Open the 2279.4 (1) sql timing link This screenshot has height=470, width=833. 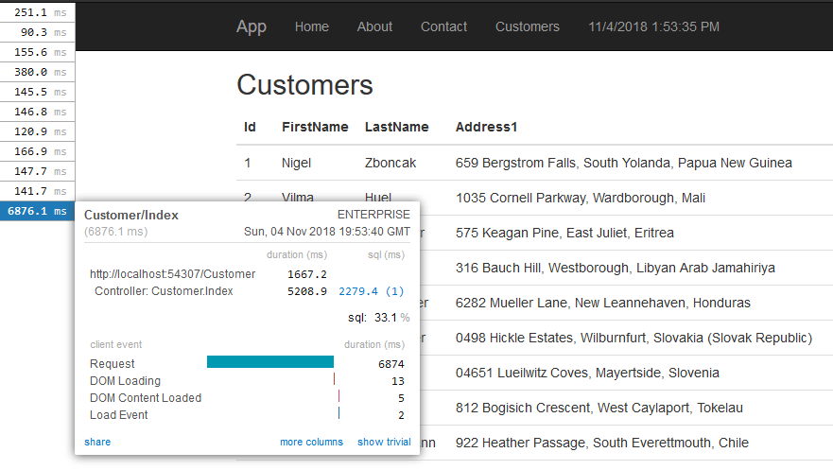click(372, 291)
